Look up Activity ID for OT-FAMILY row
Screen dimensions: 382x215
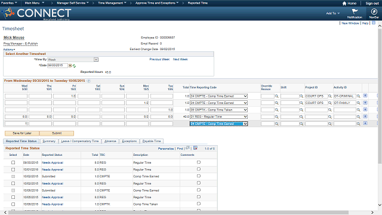pyautogui.click(x=359, y=103)
